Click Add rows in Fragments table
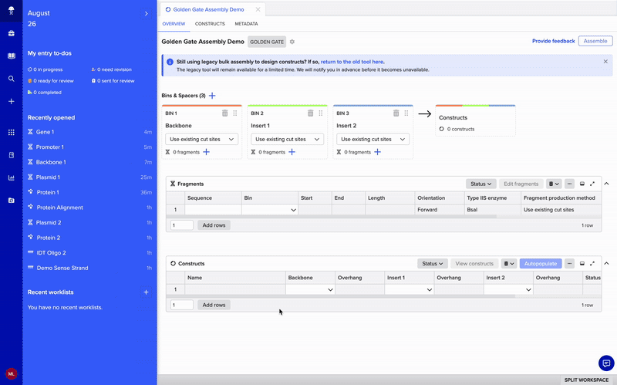The width and height of the screenshot is (617, 385). click(214, 225)
